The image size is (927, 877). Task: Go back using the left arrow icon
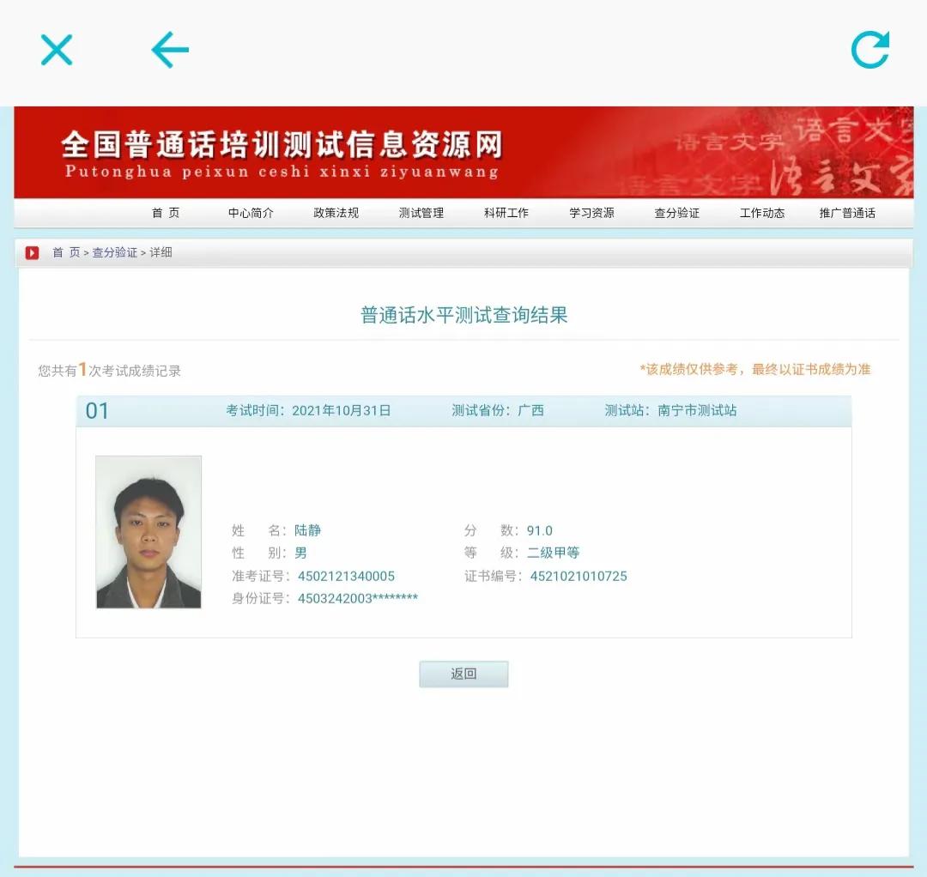[169, 50]
